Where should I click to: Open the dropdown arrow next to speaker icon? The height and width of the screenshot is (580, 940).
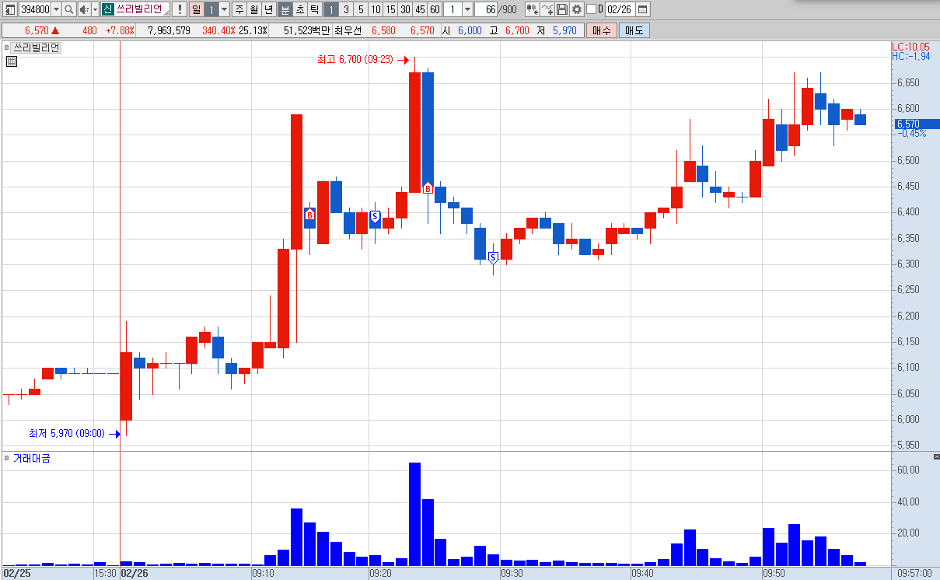pos(95,9)
